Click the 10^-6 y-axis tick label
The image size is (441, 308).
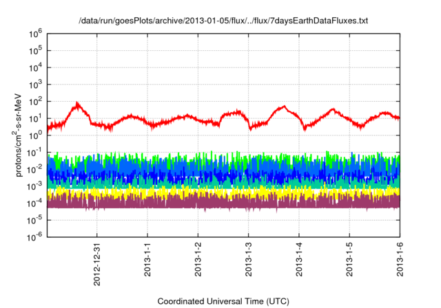(35, 237)
